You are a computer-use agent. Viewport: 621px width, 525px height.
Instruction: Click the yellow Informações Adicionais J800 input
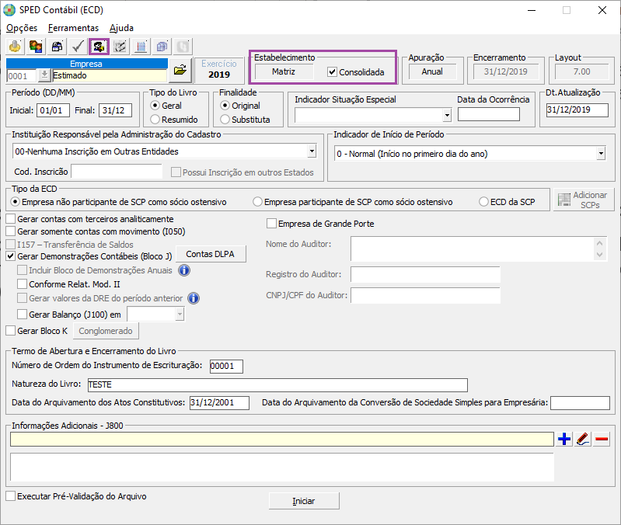(282, 439)
